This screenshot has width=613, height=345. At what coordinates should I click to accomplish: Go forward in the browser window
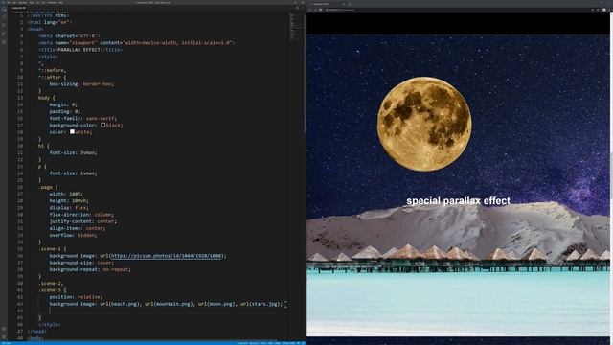pos(315,10)
